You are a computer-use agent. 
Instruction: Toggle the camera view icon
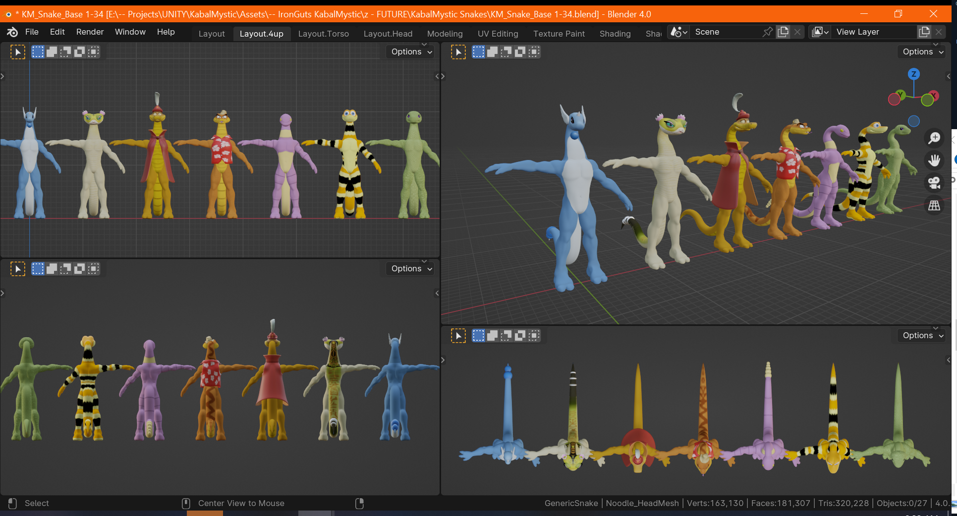(934, 183)
